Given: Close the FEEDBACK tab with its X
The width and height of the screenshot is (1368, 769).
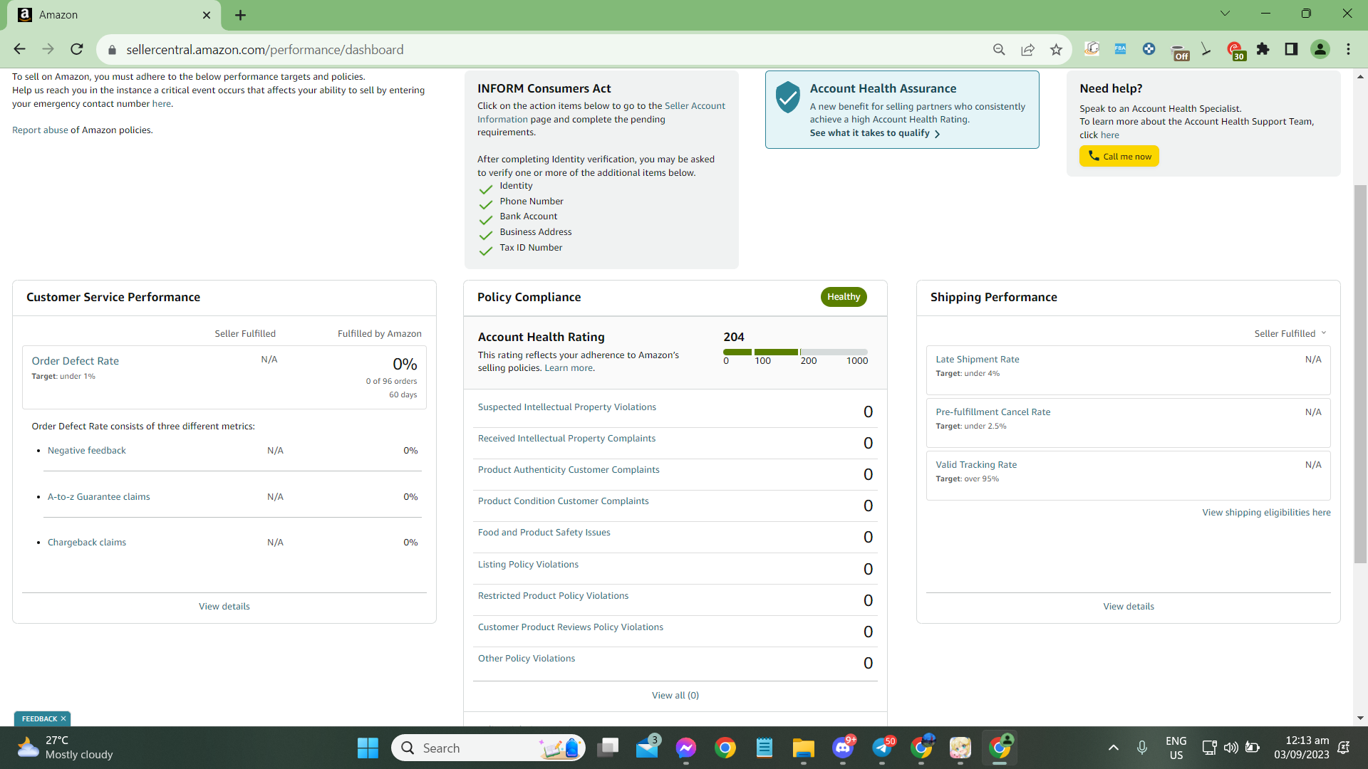Looking at the screenshot, I should (x=63, y=719).
